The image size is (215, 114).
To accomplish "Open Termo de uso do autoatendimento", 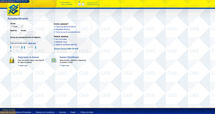I will point(68,32).
